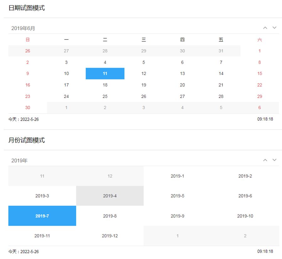Choose the 2019-4 month cell

(110, 196)
